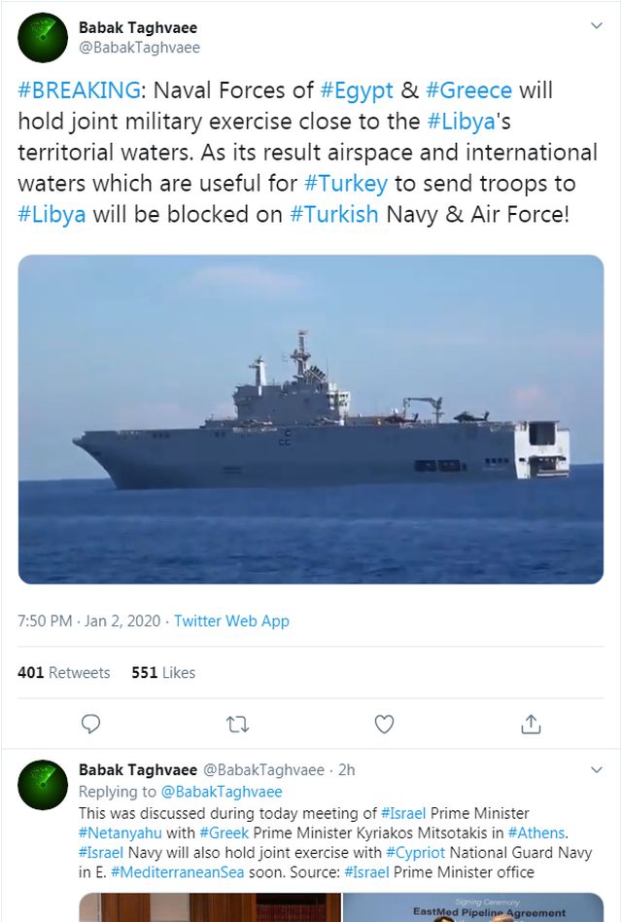Click the share icon under the tweet
Image resolution: width=622 pixels, height=922 pixels.
pyautogui.click(x=531, y=724)
